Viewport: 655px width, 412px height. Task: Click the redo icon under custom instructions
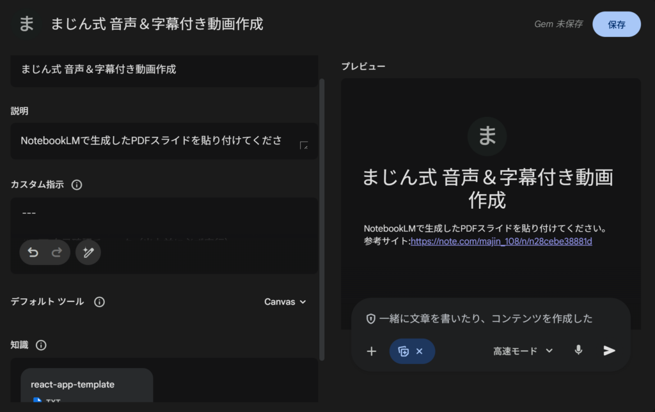56,252
